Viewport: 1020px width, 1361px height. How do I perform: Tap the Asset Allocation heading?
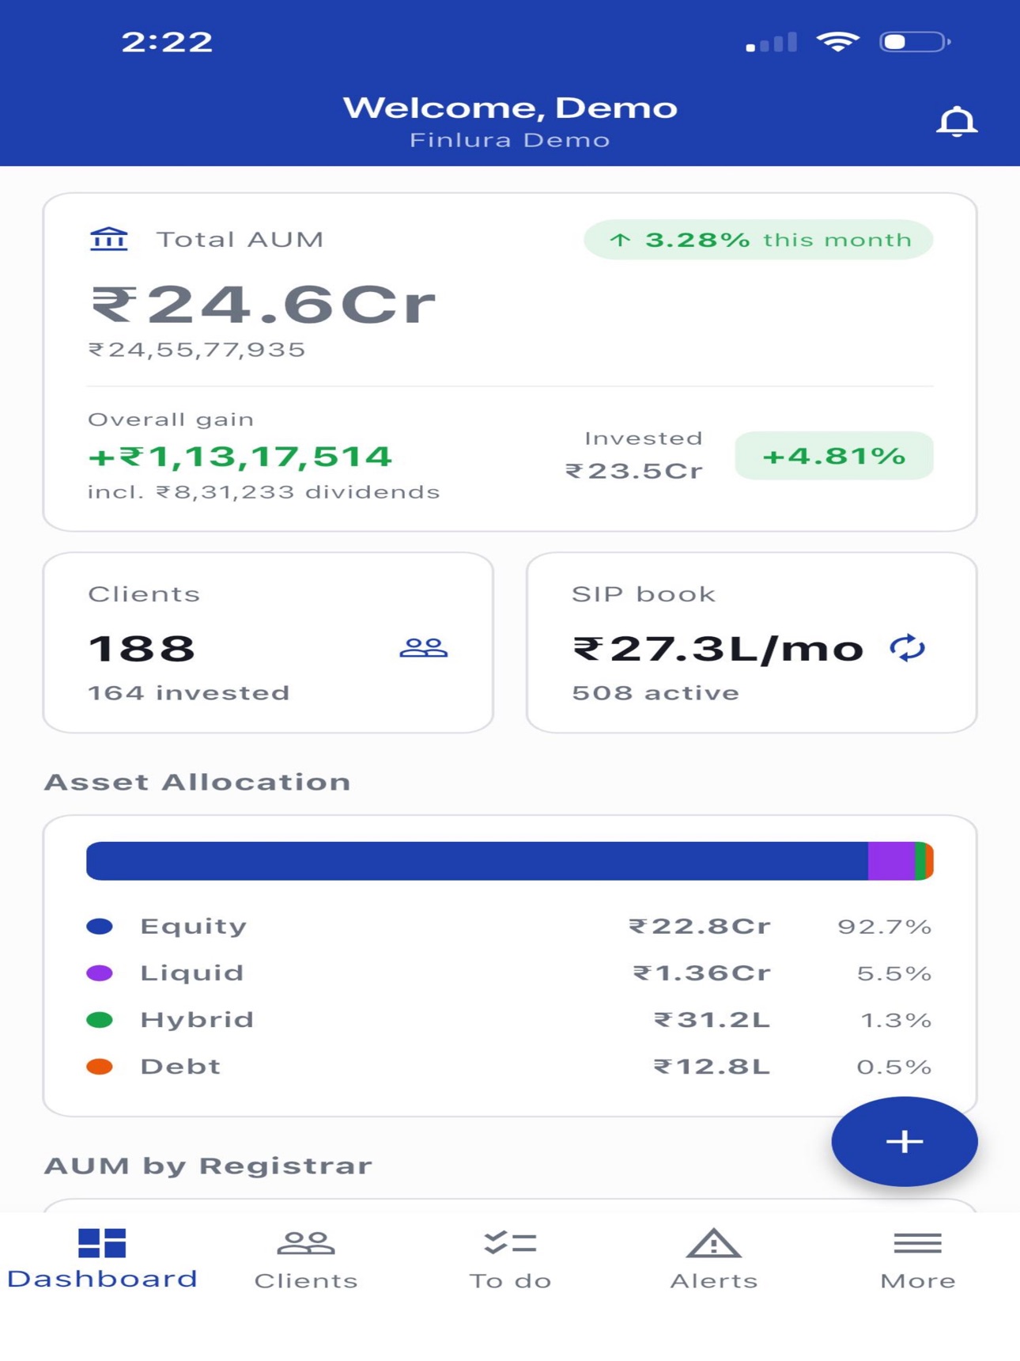pyautogui.click(x=198, y=782)
